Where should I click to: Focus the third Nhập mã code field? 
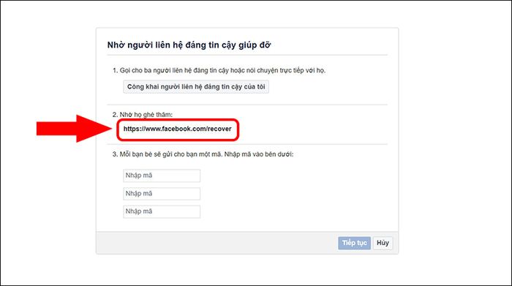tap(162, 211)
